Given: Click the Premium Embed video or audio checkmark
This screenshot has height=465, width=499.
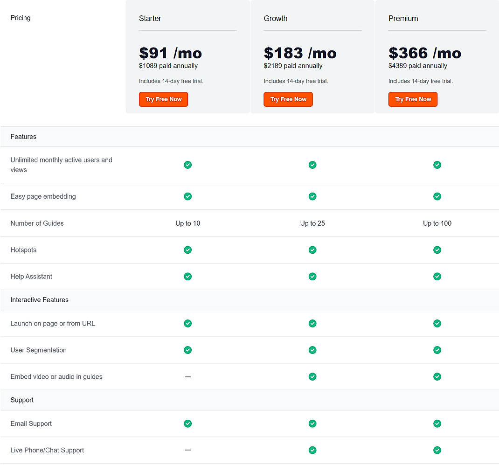Looking at the screenshot, I should click(437, 376).
